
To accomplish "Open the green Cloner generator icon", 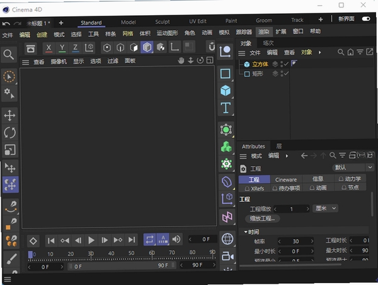I will pos(226,147).
